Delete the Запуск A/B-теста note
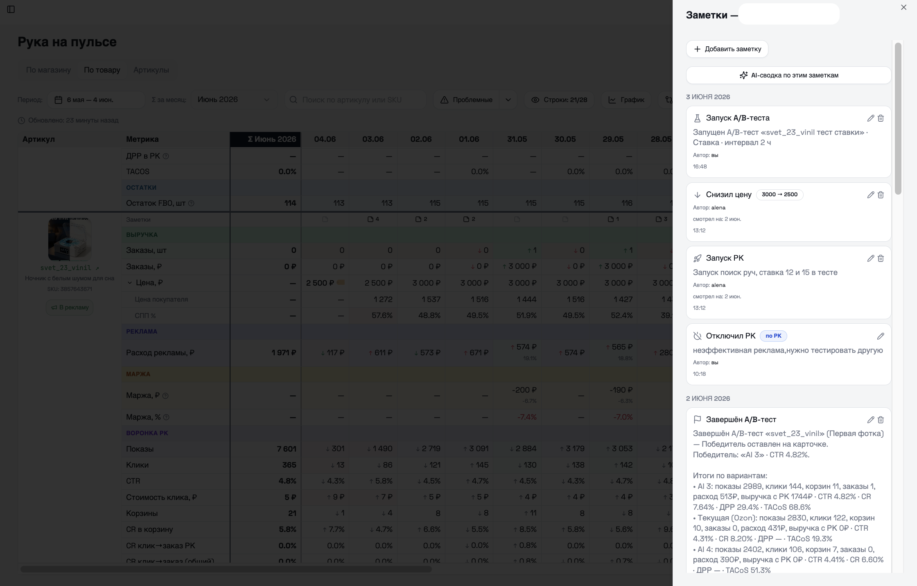 pos(881,118)
